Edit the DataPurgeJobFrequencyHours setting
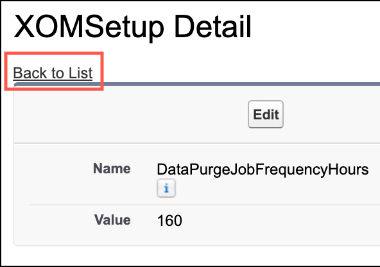Screen dimensions: 380x267 [266, 114]
